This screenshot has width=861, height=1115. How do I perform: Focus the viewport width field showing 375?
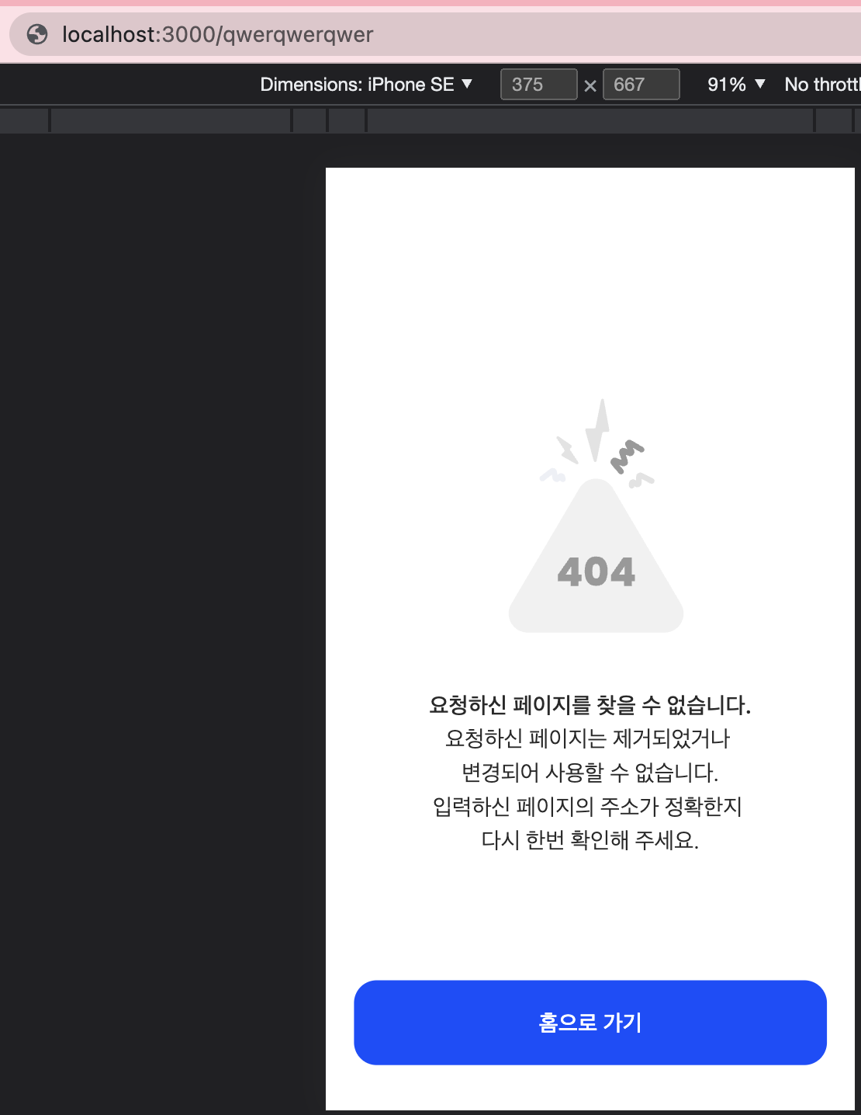(538, 85)
